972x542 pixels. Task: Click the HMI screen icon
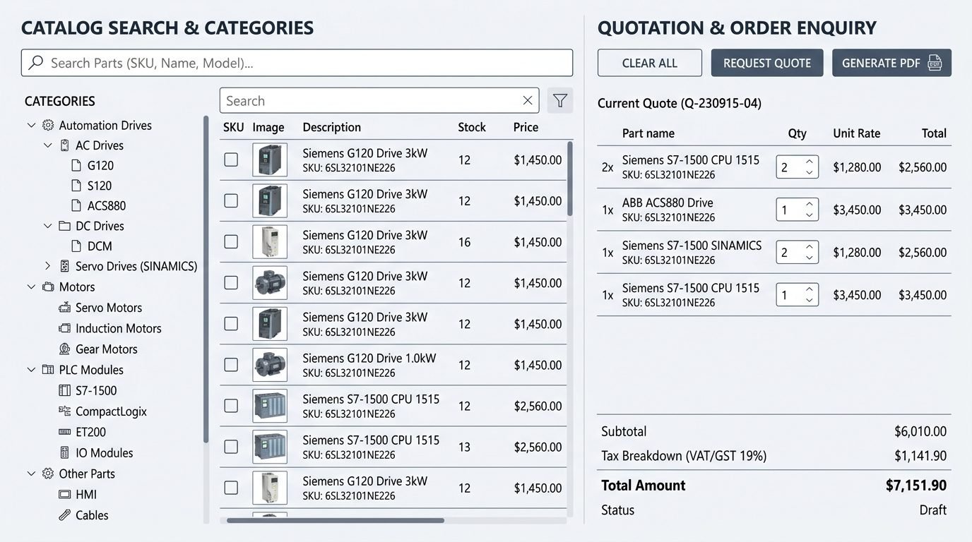click(x=65, y=495)
